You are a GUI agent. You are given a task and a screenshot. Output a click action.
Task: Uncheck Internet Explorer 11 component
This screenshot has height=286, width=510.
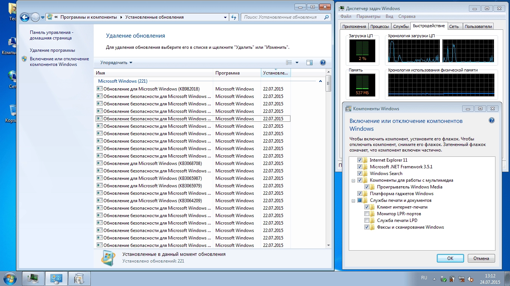pos(360,160)
